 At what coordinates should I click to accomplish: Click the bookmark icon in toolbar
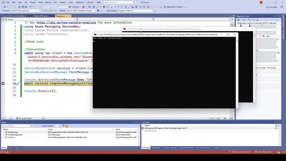[x=148, y=7]
